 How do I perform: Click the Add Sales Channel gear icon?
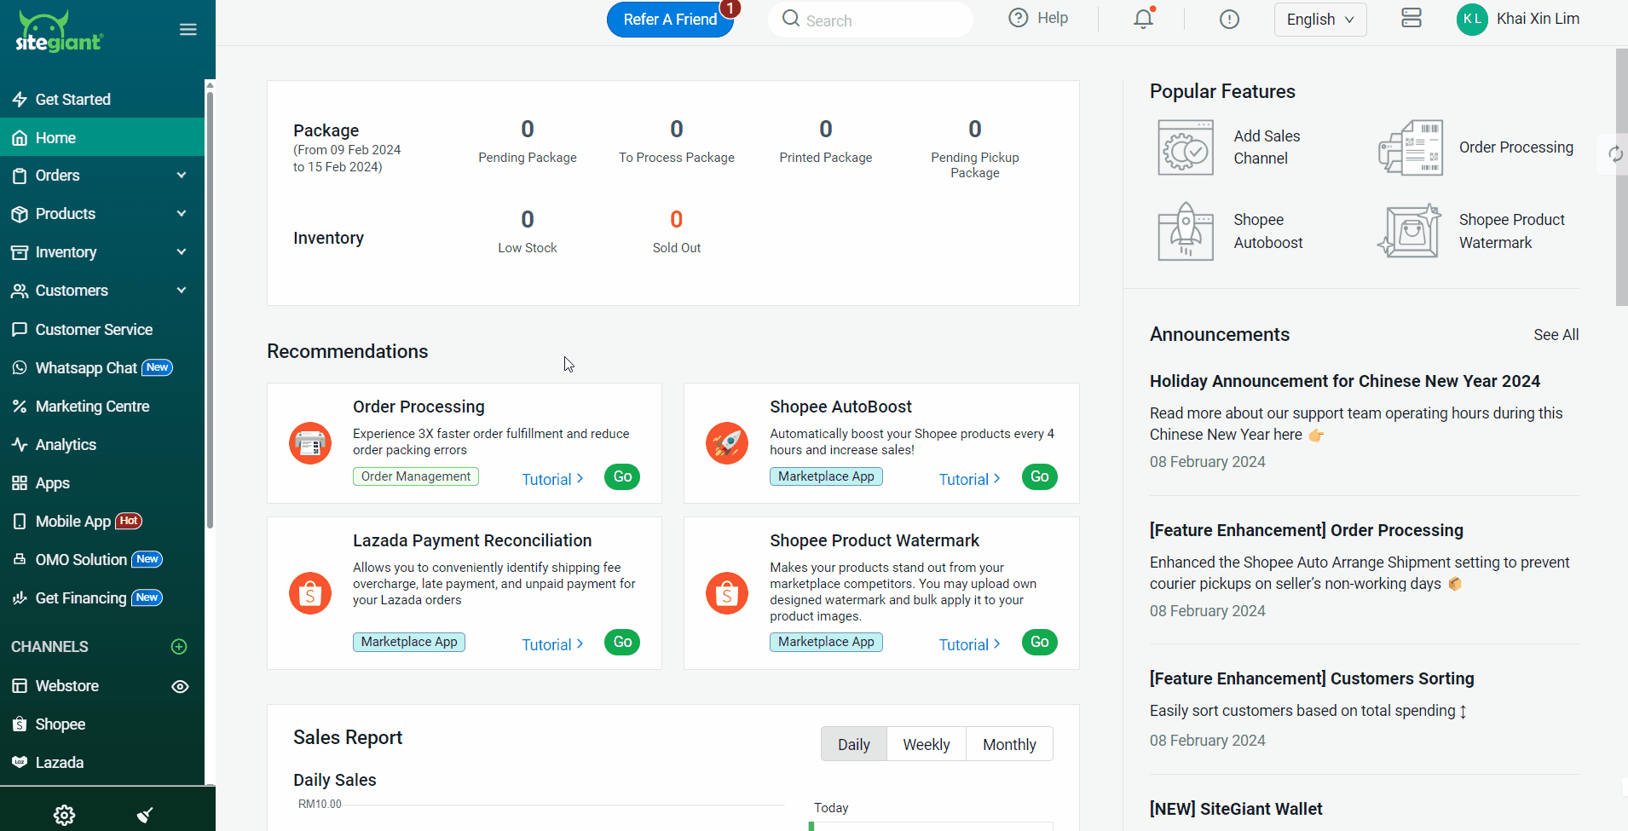point(1185,147)
